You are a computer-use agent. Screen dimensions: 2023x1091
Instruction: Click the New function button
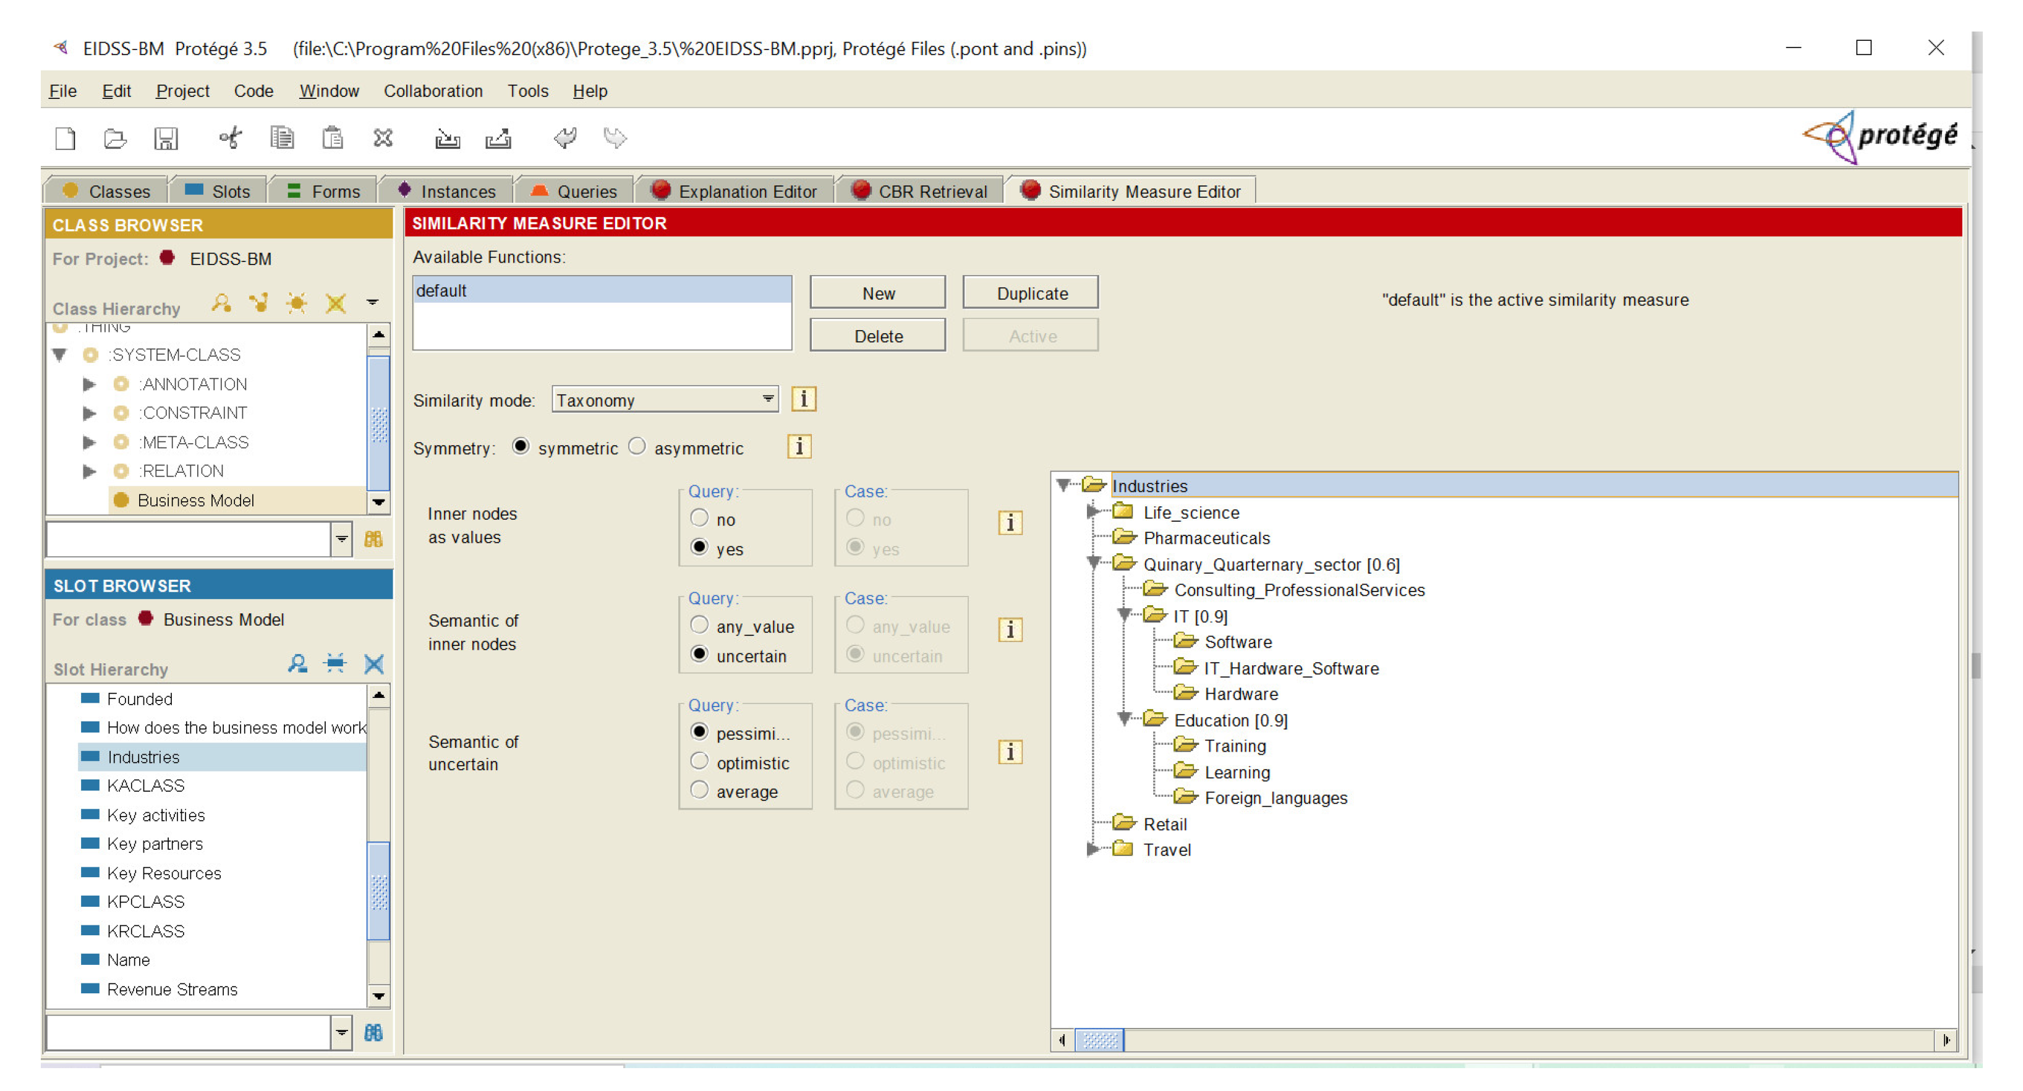(x=877, y=293)
